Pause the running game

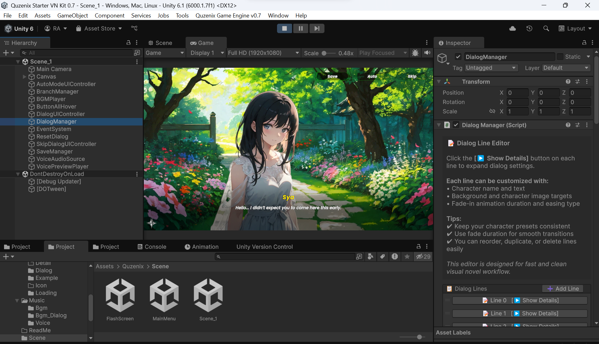pos(301,28)
